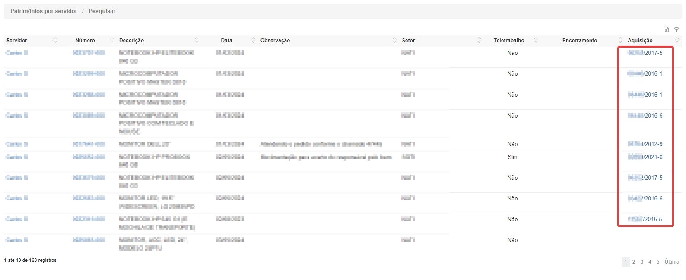Screen dimensions: 686x280
Task: Sort by Encerramento column arrows
Action: [x=620, y=40]
